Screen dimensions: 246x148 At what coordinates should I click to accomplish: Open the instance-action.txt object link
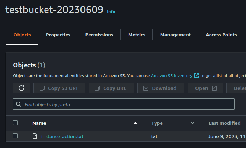pyautogui.click(x=62, y=136)
